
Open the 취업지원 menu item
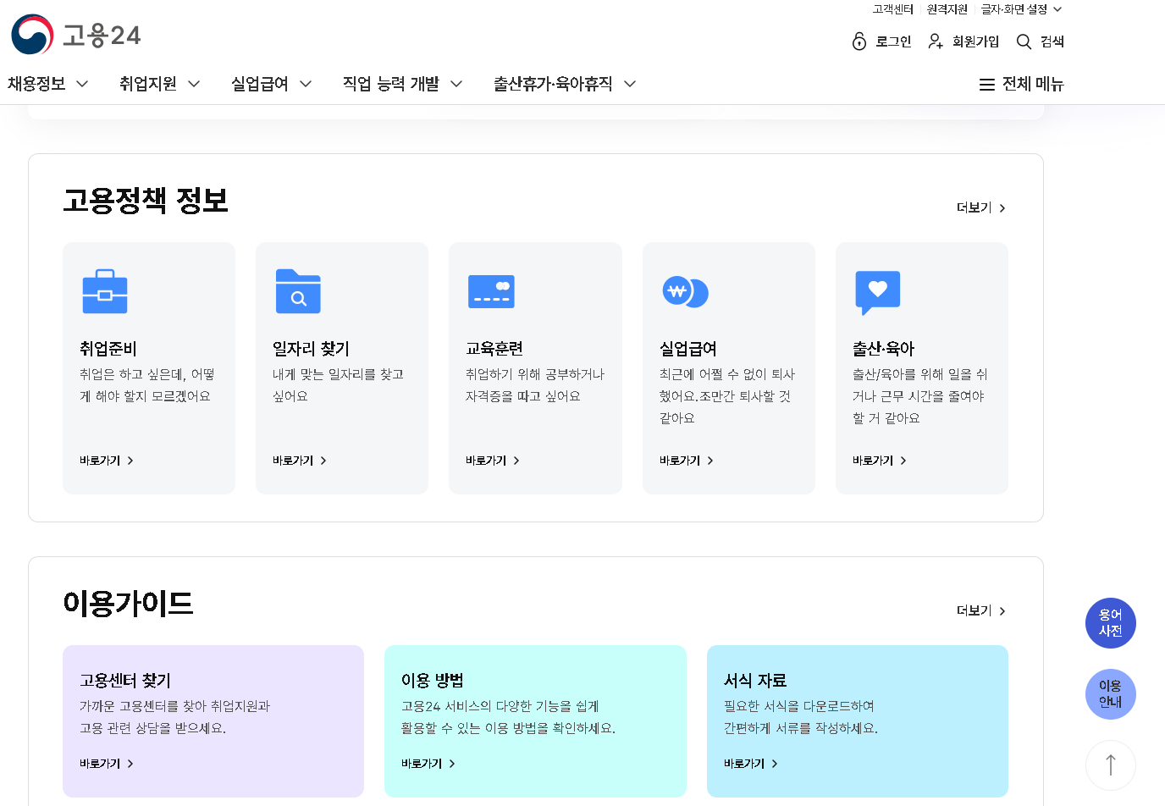coord(160,84)
